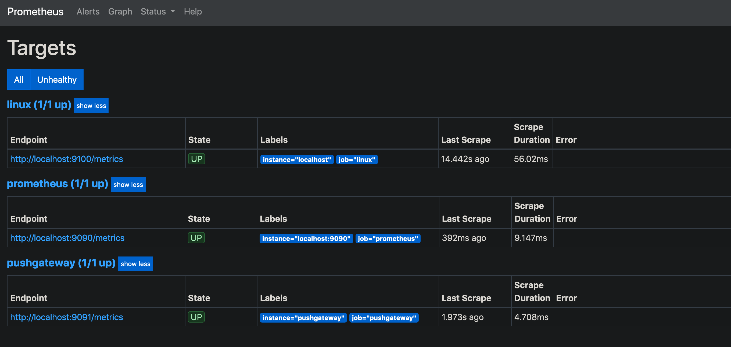Viewport: 731px width, 347px height.
Task: Select the All targets filter
Action: pos(19,80)
